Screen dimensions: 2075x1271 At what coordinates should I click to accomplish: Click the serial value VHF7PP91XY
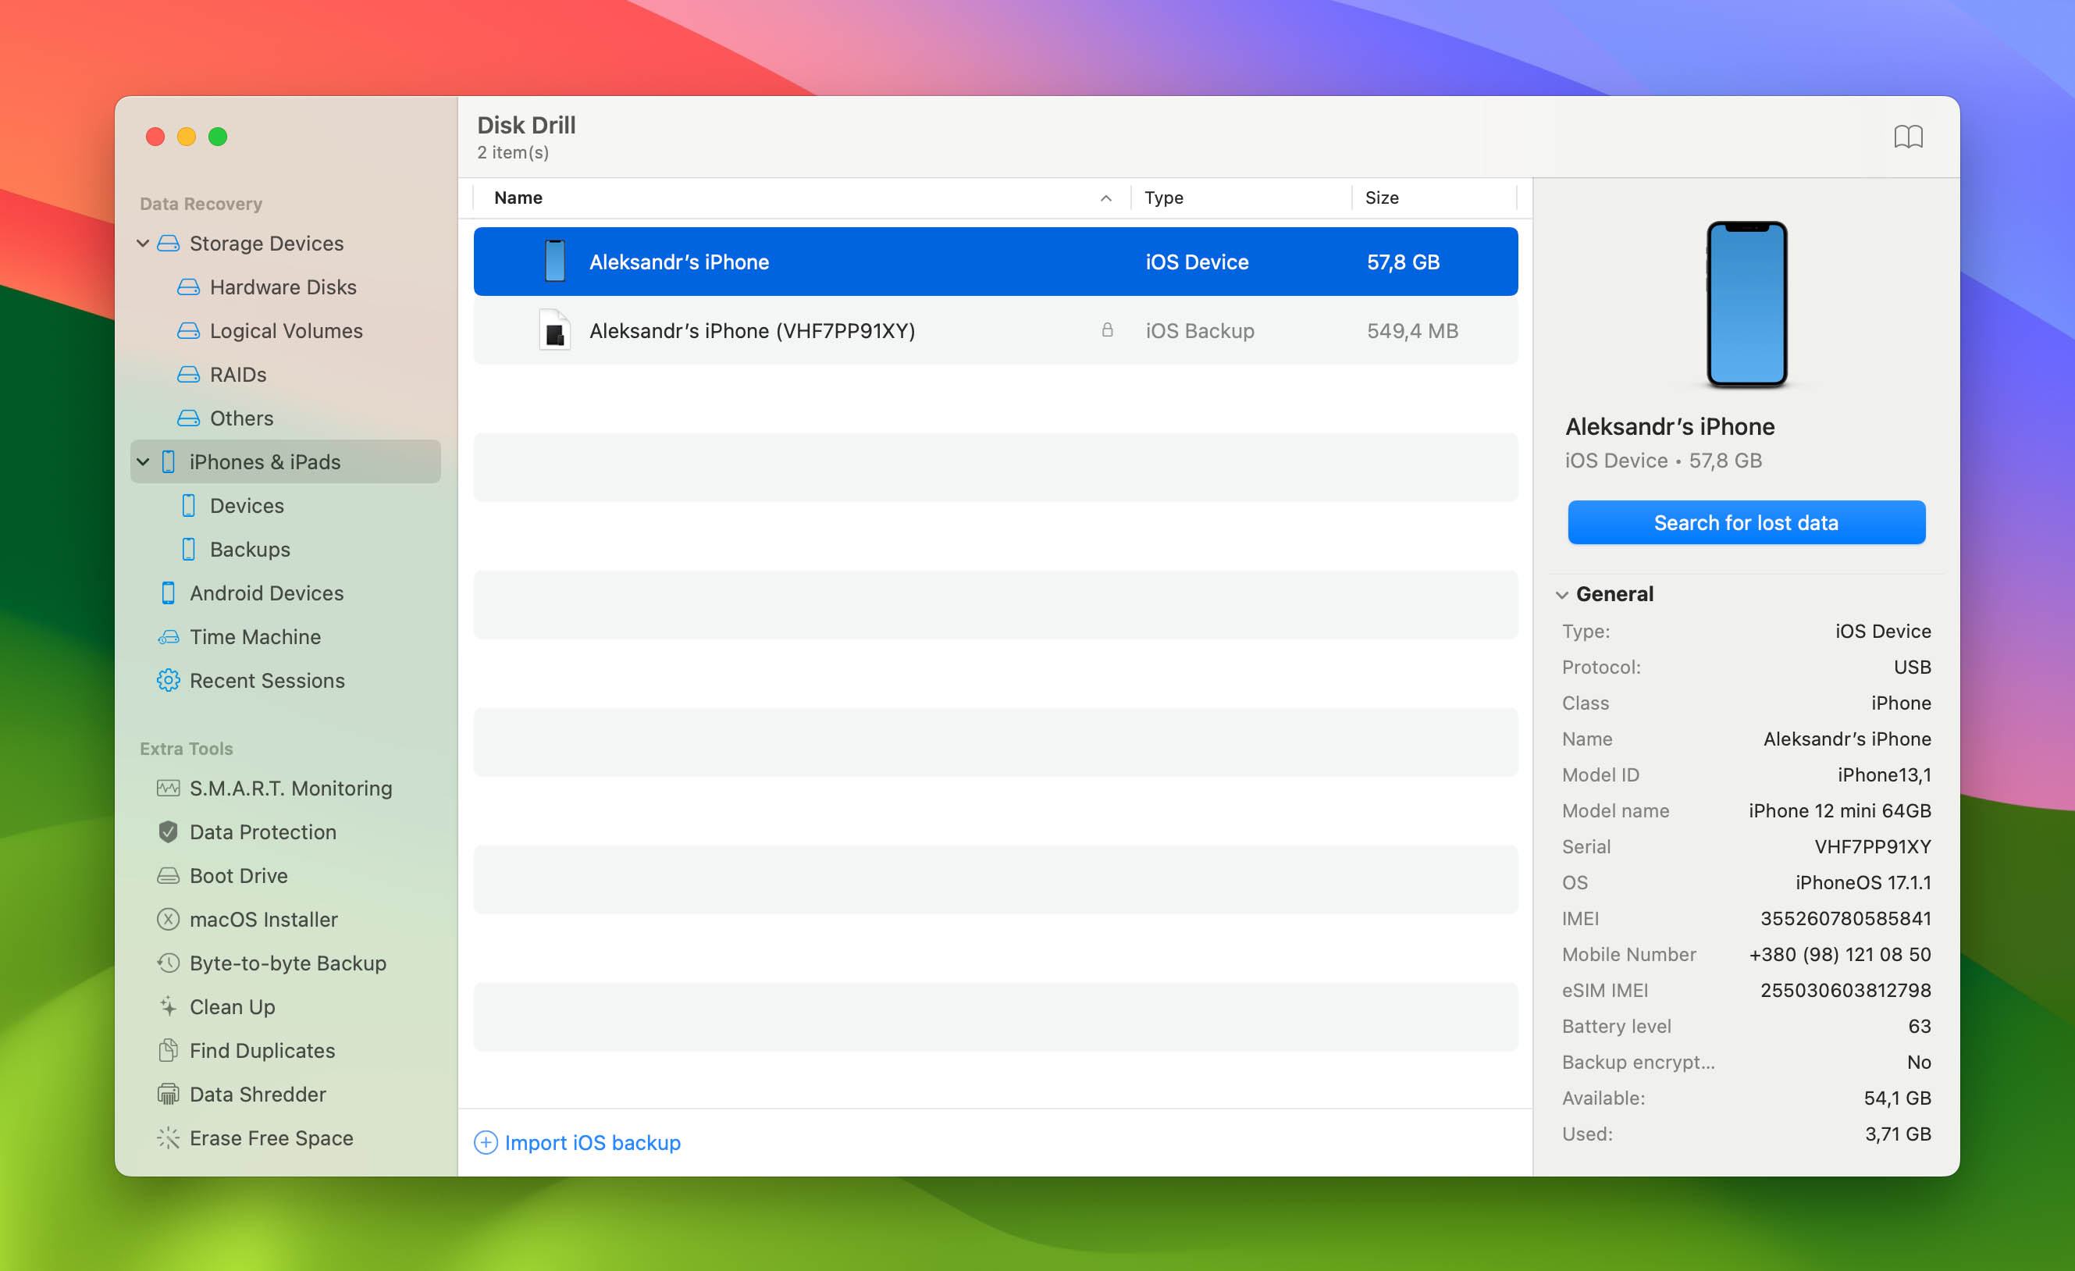[x=1872, y=846]
